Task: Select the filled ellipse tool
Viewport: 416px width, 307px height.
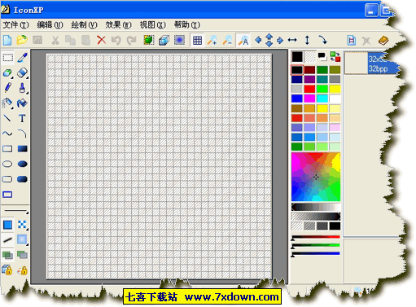Action: point(22,164)
